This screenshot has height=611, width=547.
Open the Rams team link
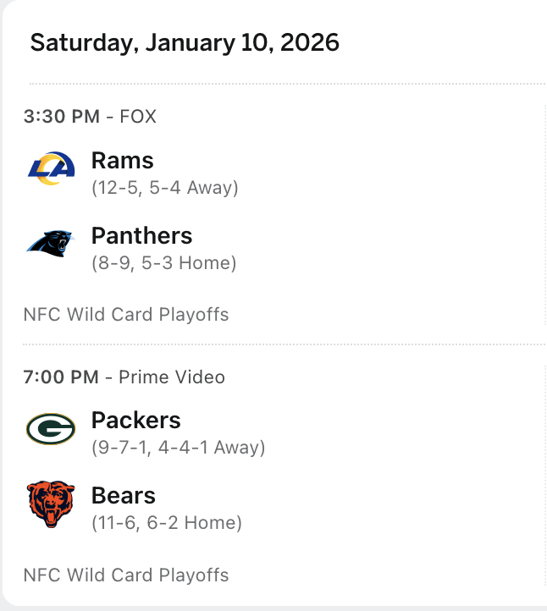[122, 161]
